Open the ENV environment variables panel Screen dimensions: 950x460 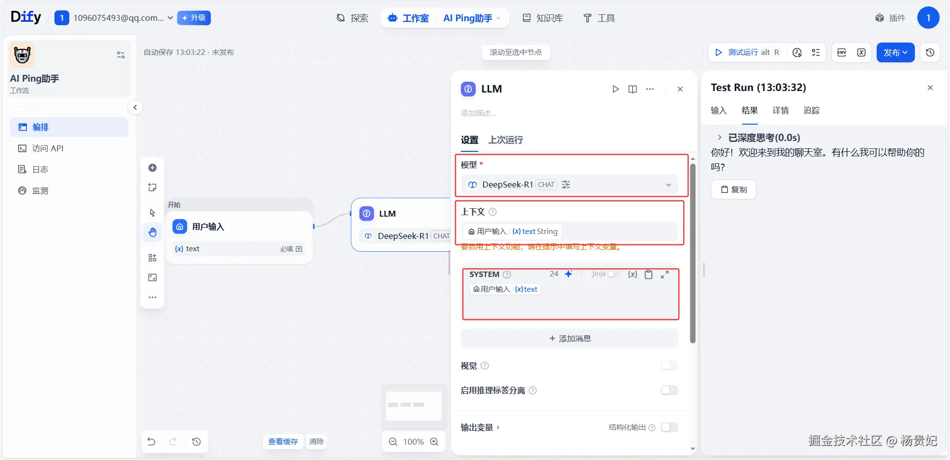pyautogui.click(x=842, y=52)
